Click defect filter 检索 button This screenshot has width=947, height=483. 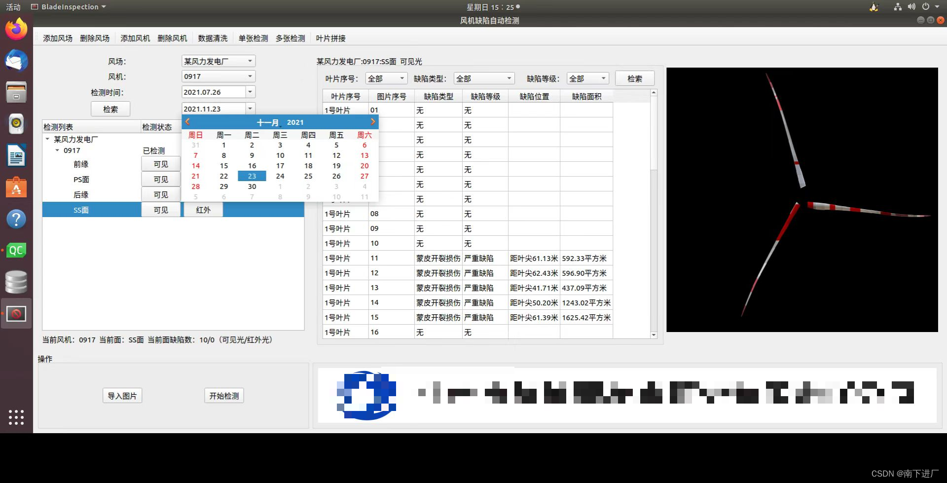(635, 78)
